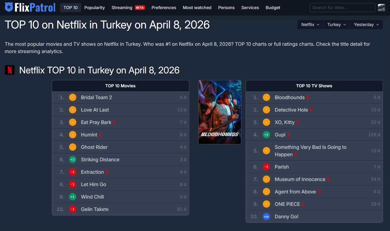Click red -1 badge beside Gelin Takımı
Viewport: 390px width, 231px height.
point(73,209)
